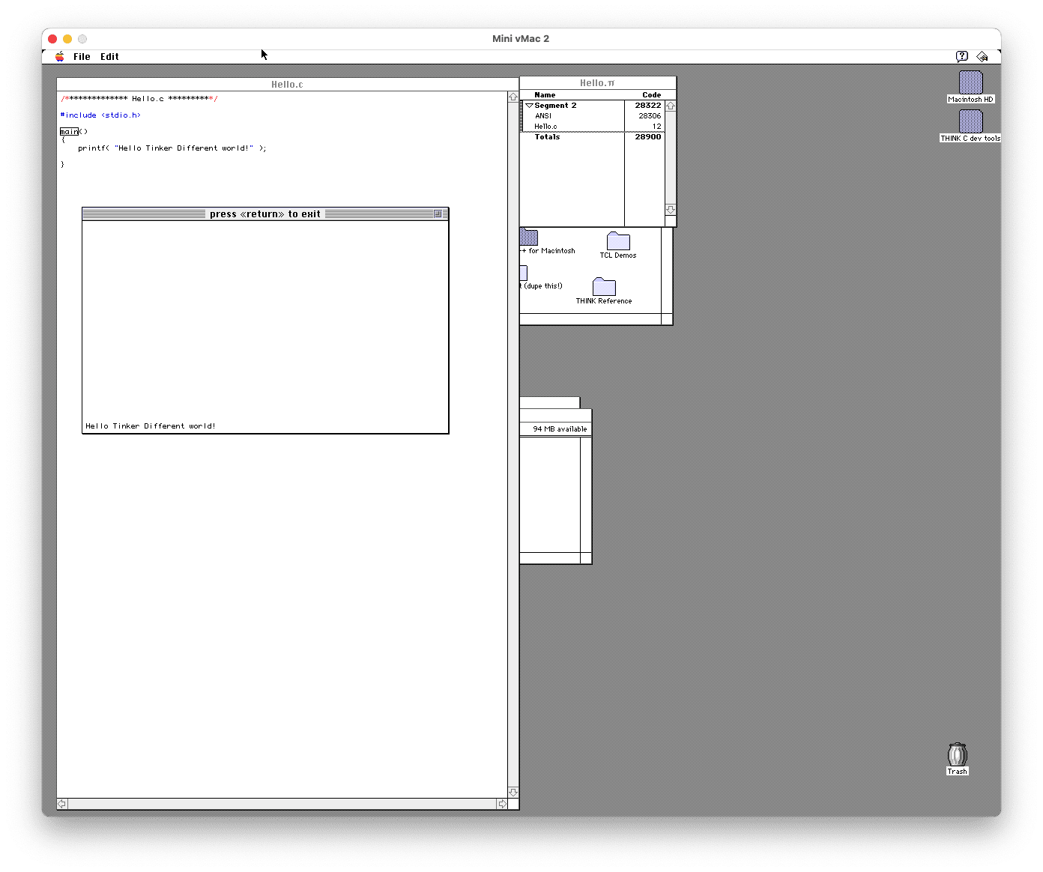Screen dimensions: 1043x872
Task: Open the Apple menu
Action: click(59, 56)
